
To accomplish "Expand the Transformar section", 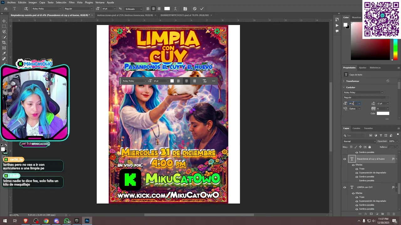I will coord(344,81).
